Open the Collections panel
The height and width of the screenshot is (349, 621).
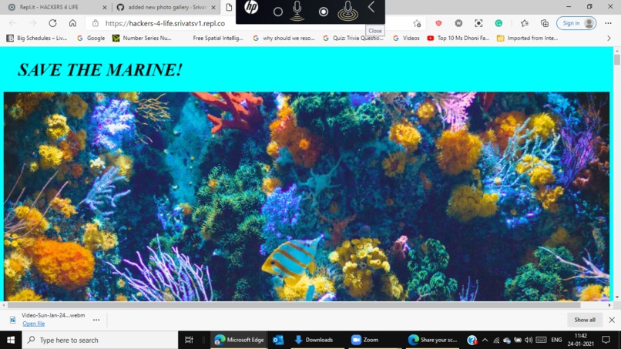(x=545, y=23)
